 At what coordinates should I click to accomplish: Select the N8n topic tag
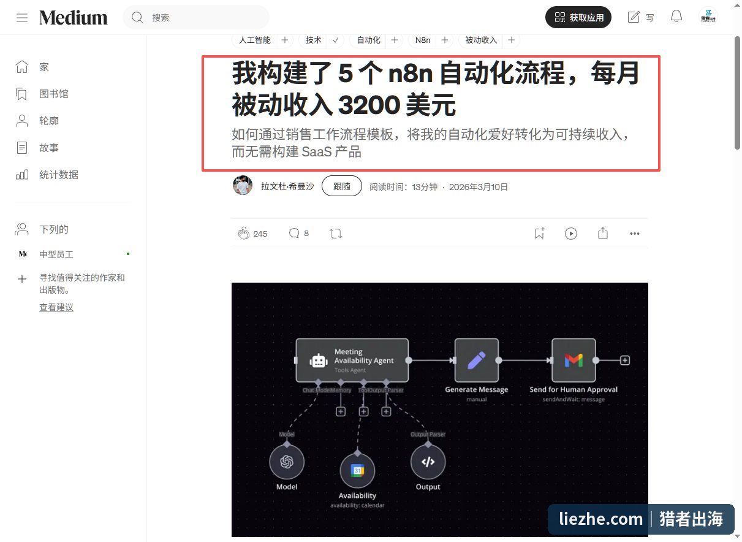(423, 40)
